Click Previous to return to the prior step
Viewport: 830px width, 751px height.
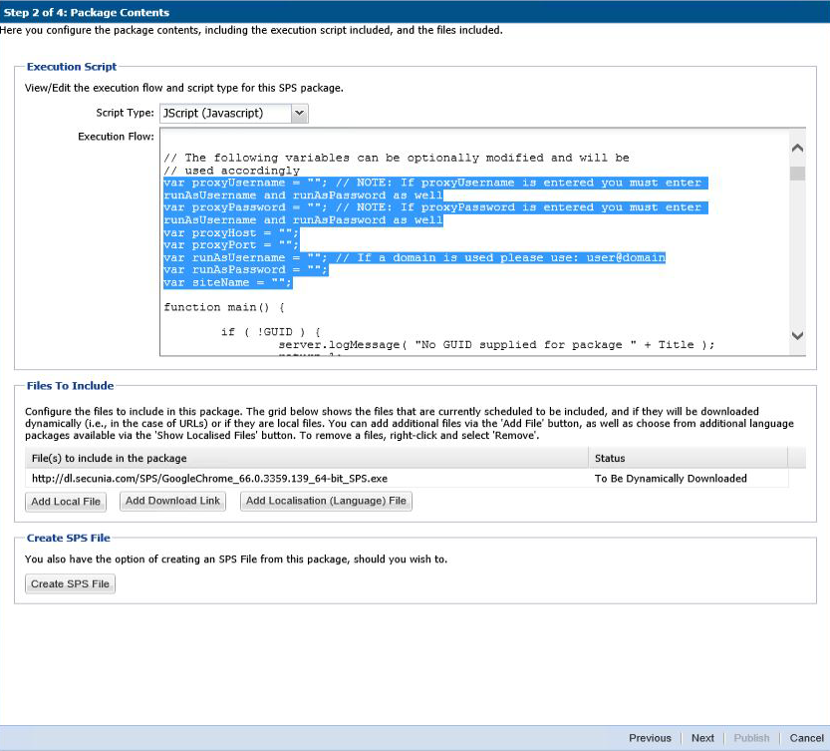click(650, 738)
